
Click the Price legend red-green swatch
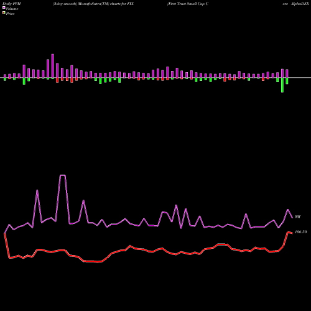click(x=4, y=13)
